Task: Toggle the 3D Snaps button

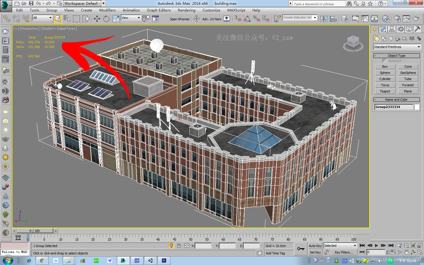Action: 238,19
